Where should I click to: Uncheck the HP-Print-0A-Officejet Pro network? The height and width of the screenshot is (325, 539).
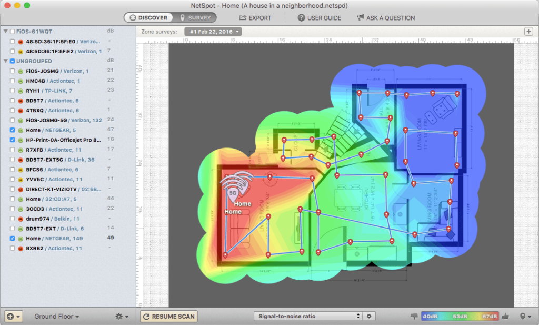[x=12, y=140]
